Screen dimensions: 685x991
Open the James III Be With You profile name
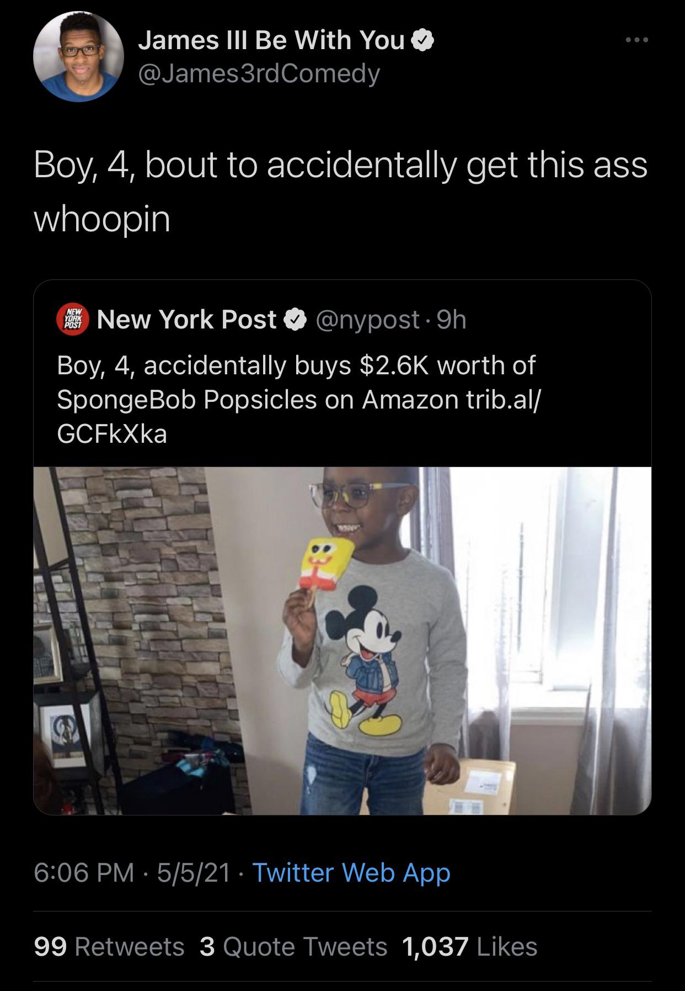point(271,40)
